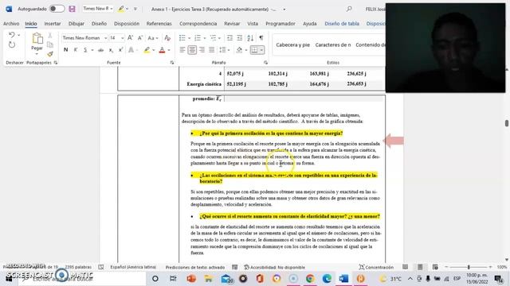Click Accesibilidad: No disponible in status bar
The image size is (510, 286).
[x=274, y=267]
